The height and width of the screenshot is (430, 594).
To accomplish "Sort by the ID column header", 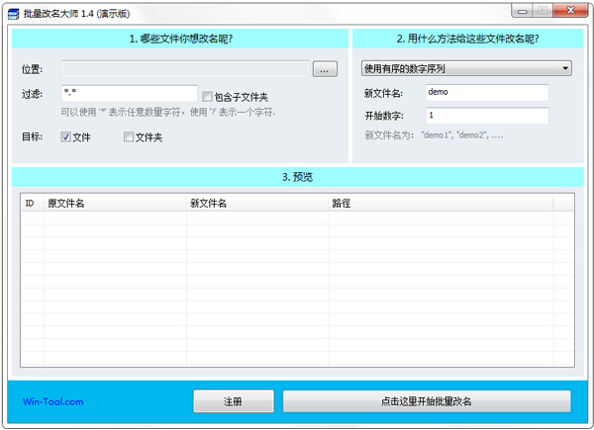I will coord(31,203).
